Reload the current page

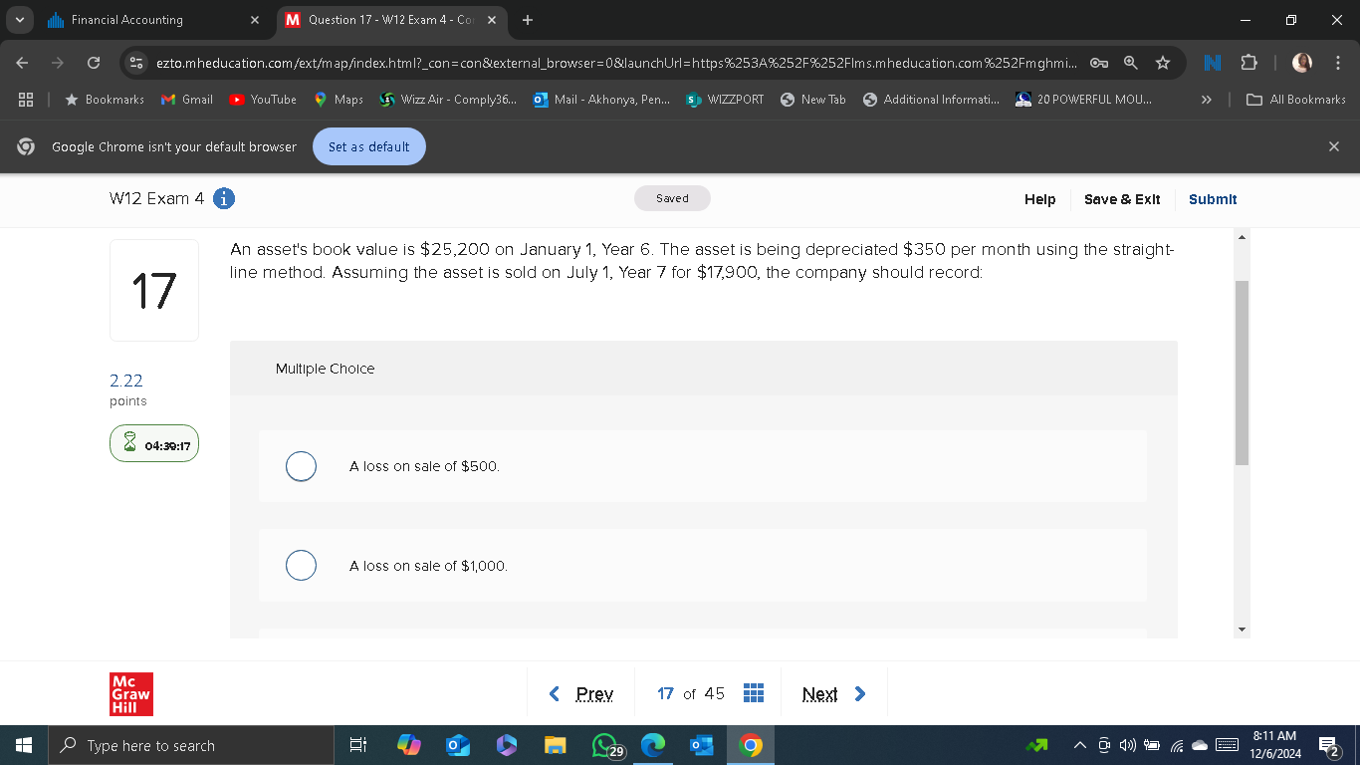[x=94, y=63]
